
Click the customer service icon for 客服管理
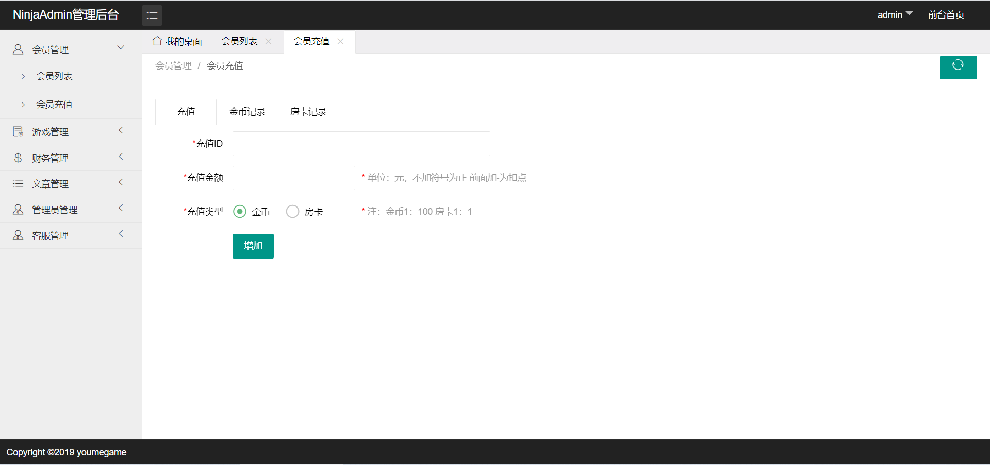[18, 235]
